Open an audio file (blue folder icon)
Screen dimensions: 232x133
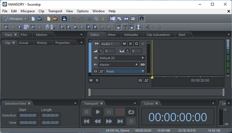click(x=40, y=19)
